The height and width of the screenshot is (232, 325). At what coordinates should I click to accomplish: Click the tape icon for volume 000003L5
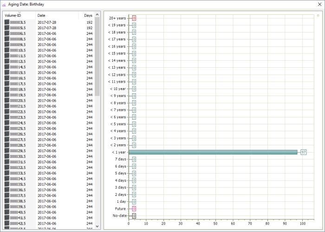pos(7,22)
